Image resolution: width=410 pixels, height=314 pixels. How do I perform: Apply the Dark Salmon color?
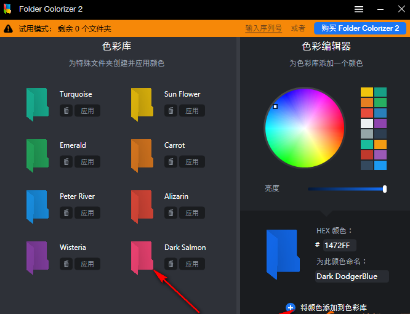192,264
